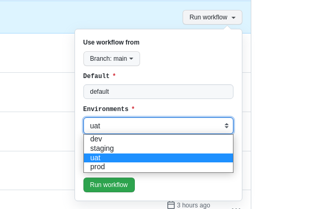Screen dimensions: 330x209
Task: Click the 3 hours ago timestamp
Action: pos(194,205)
